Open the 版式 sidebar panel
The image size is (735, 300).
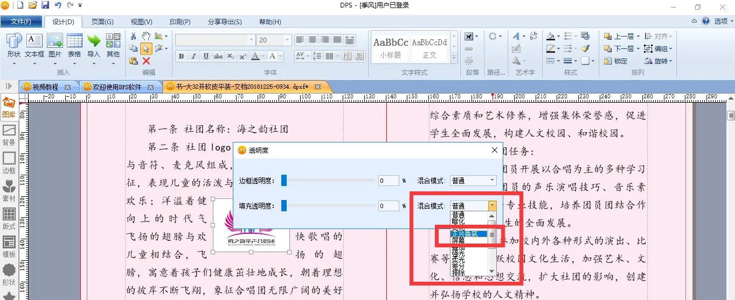9,219
